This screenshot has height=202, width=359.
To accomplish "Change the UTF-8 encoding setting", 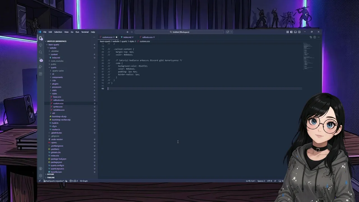I will 270,181.
